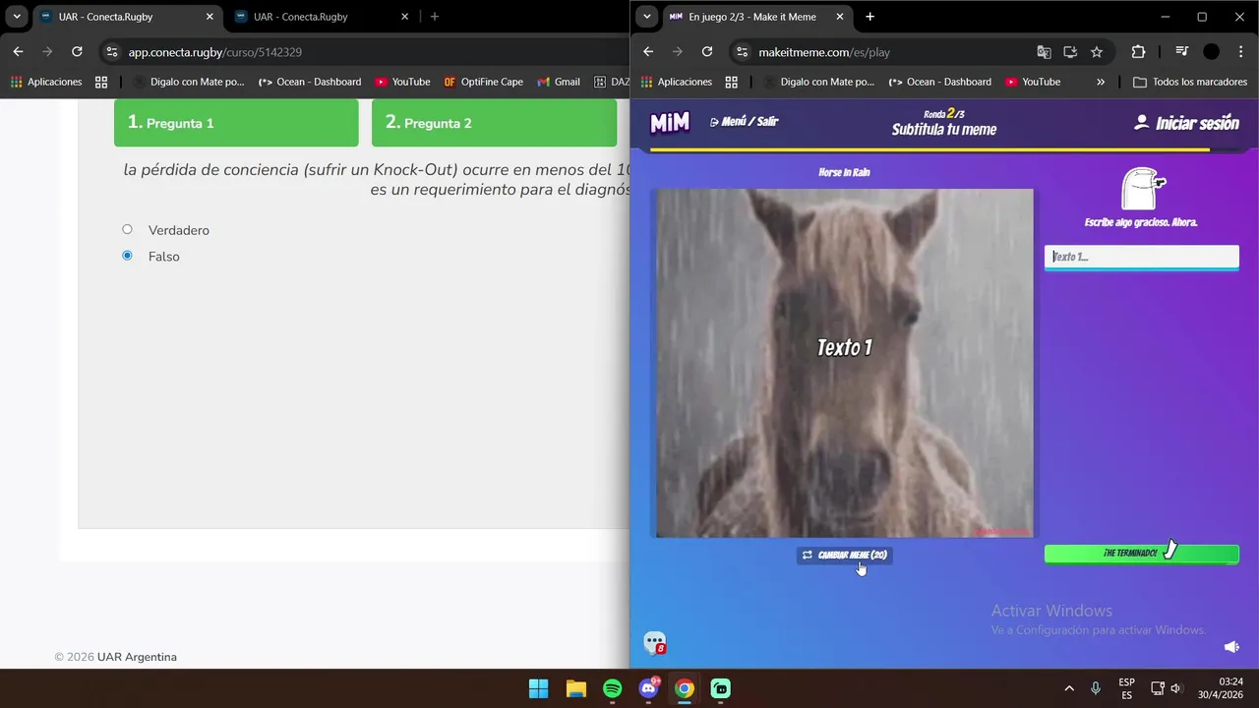Screen dimensions: 1259x708
Task: Open tab search dropdown in left Chrome window
Action: [17, 17]
